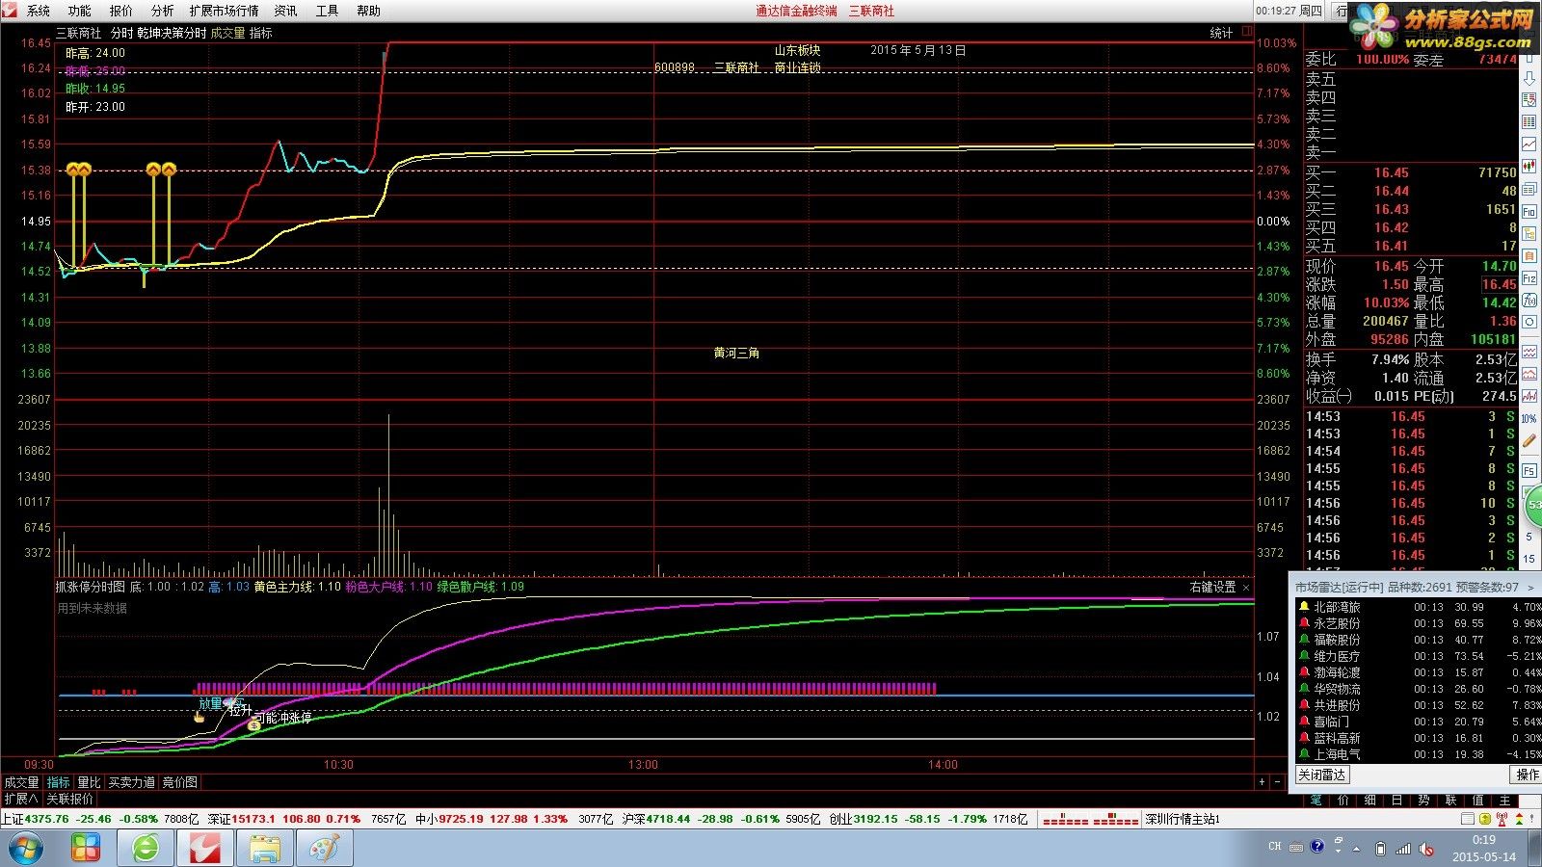This screenshot has height=867, width=1542.
Task: Click 深圳行情主站1 server label
Action: coord(1183,819)
